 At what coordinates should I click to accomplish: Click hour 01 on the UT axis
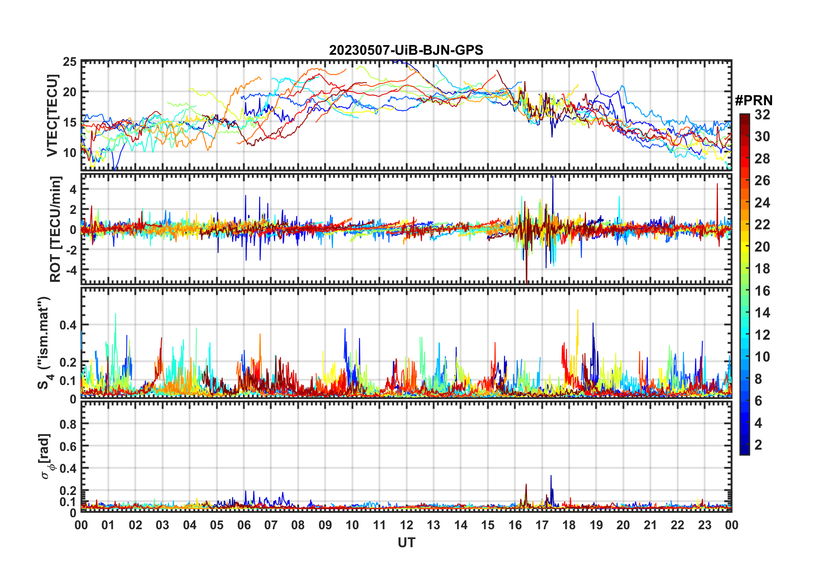pyautogui.click(x=108, y=525)
